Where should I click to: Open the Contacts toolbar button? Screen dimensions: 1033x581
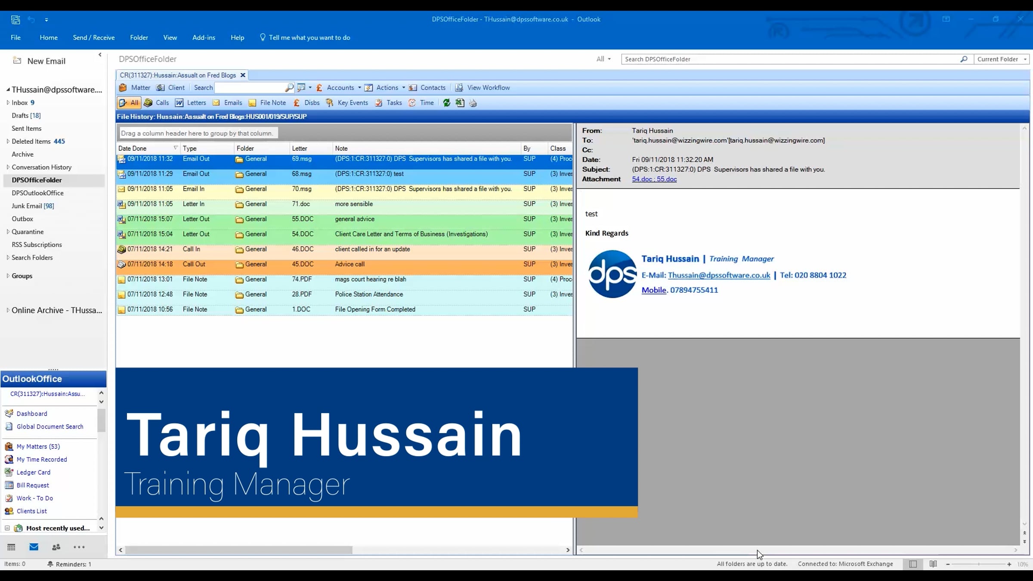coord(427,88)
